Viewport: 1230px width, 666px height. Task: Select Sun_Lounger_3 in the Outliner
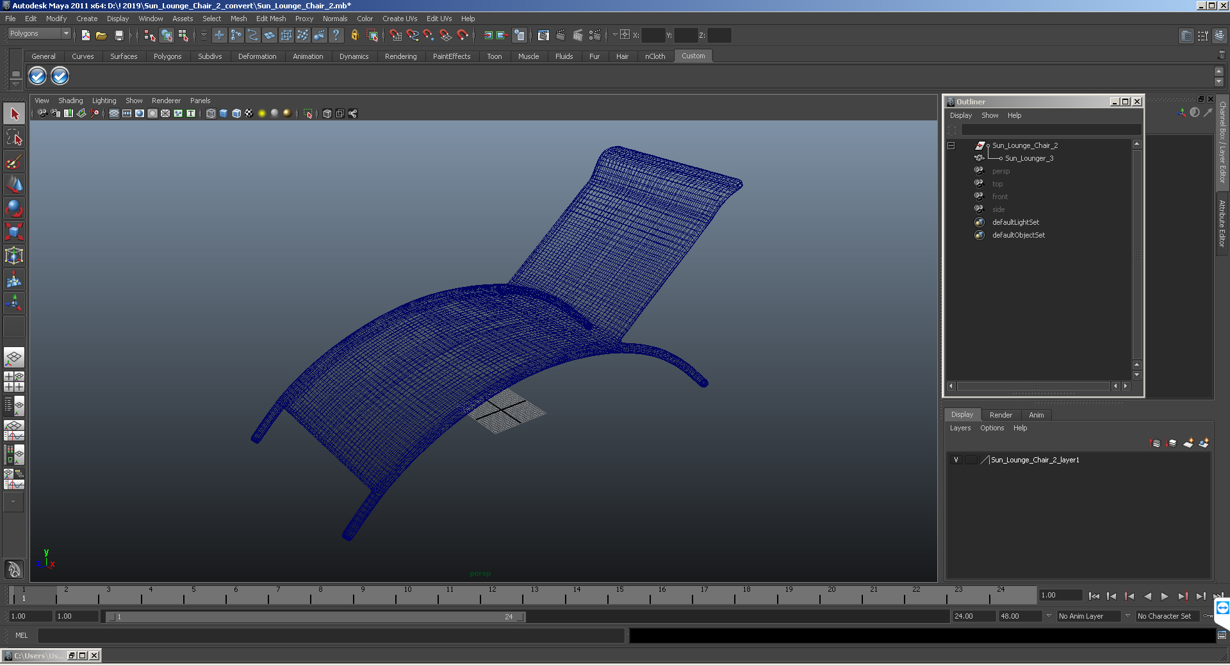(x=1029, y=158)
